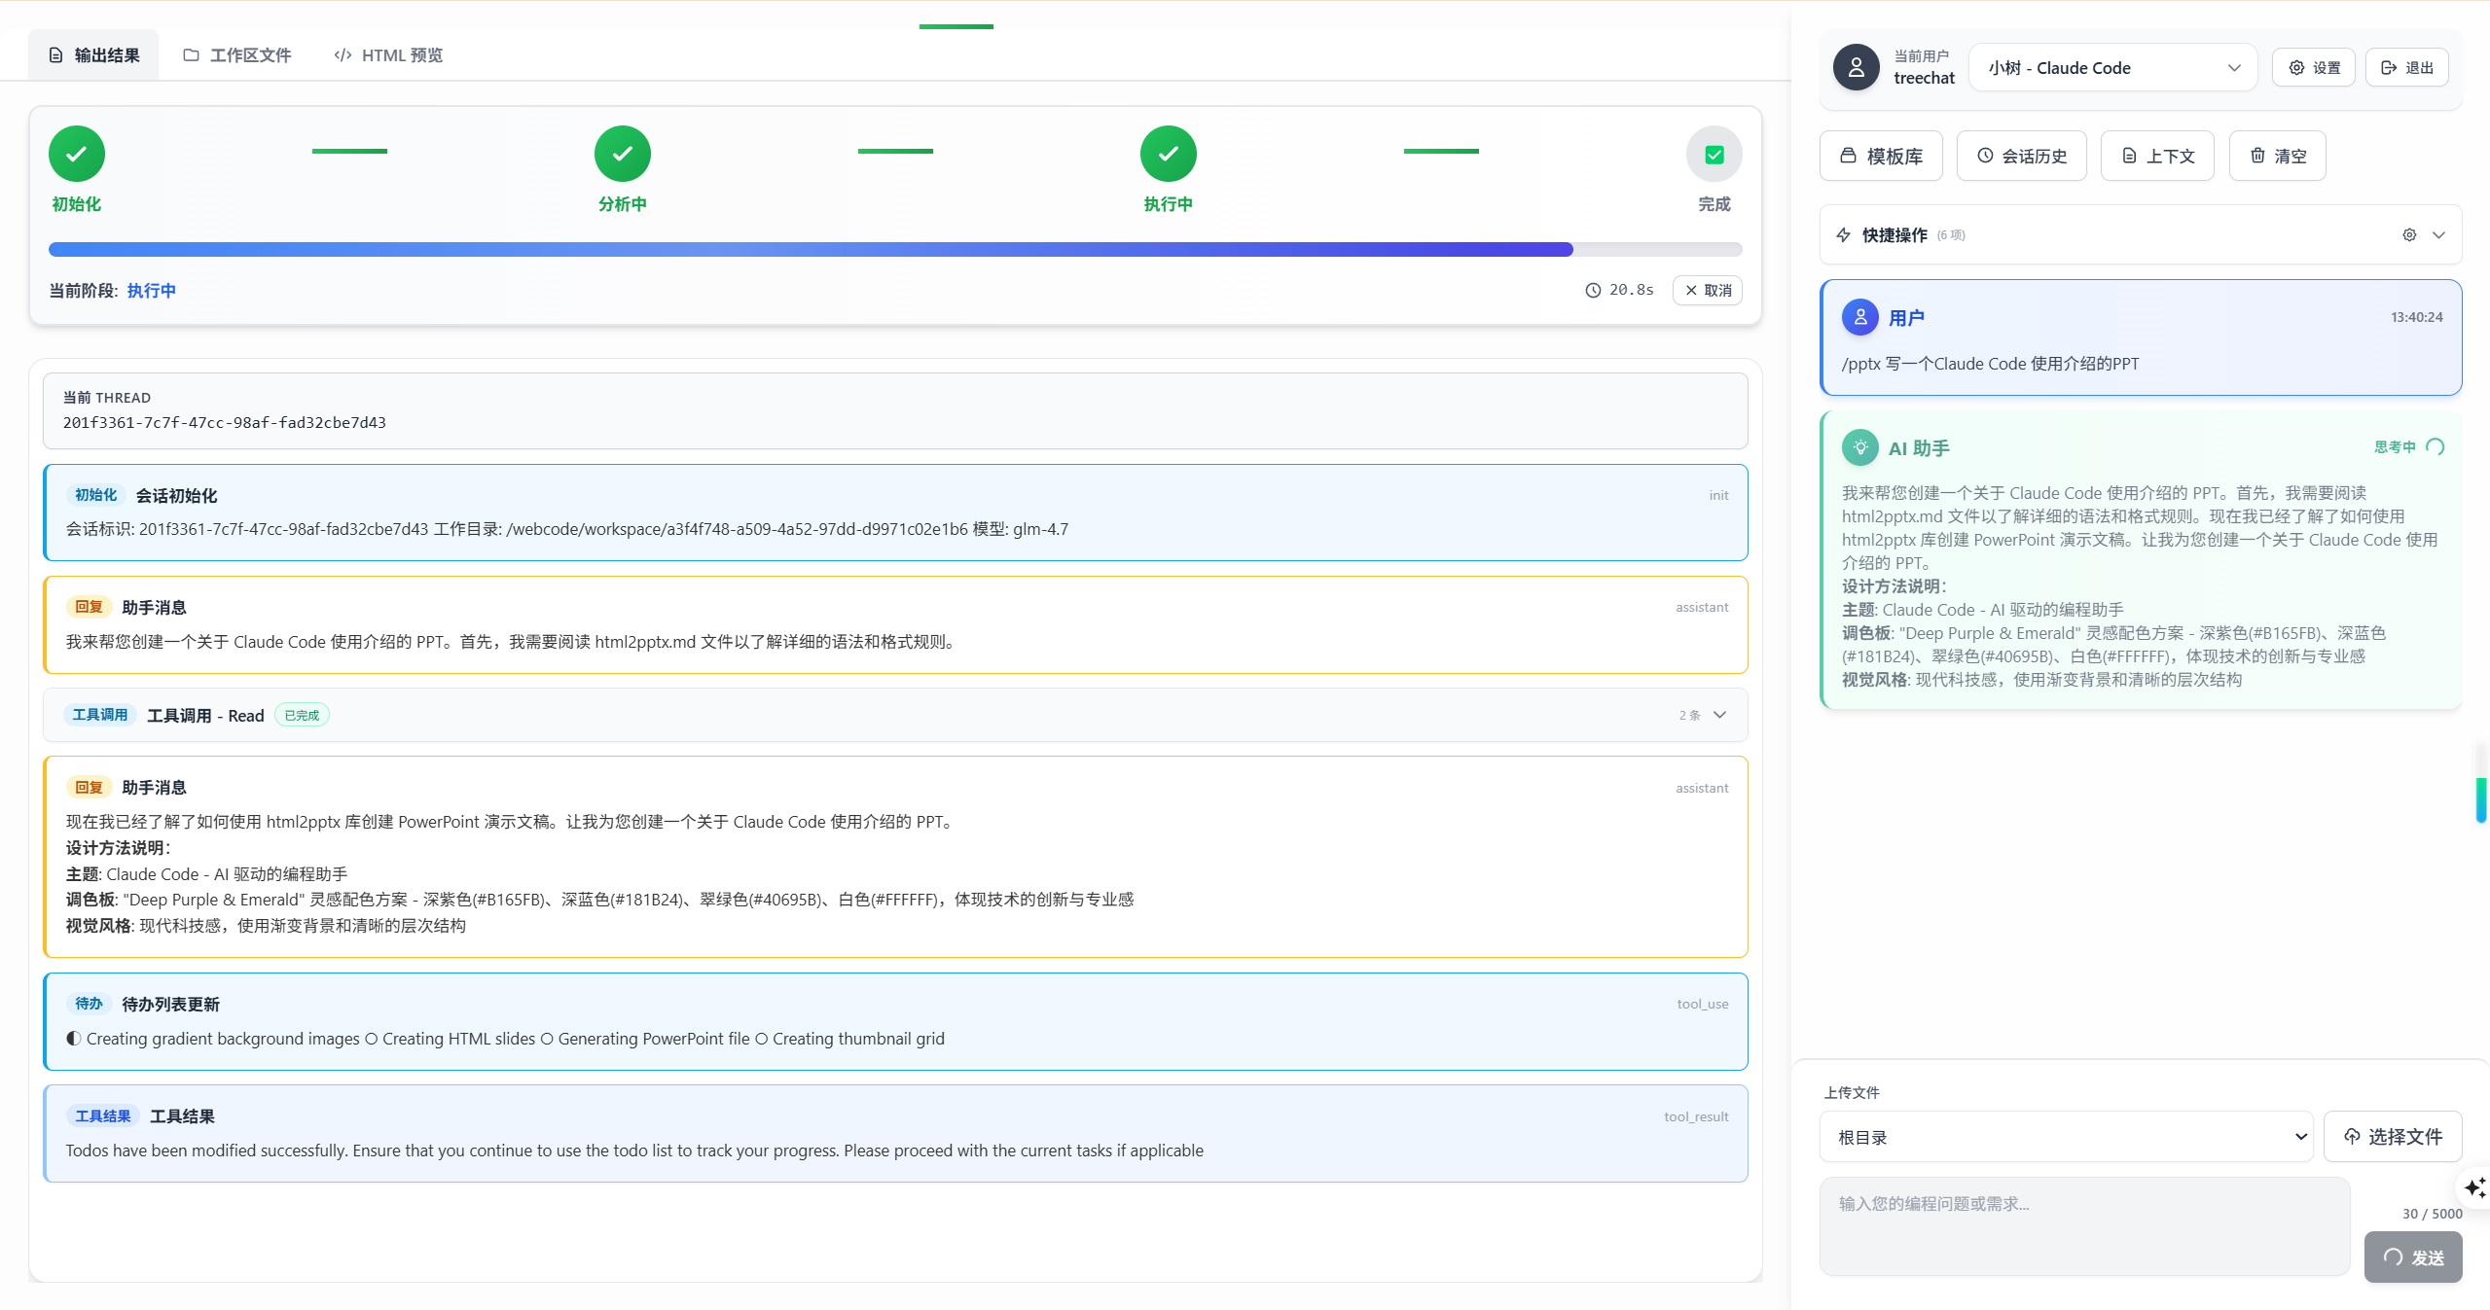The height and width of the screenshot is (1310, 2490).
Task: Open 设置 settings at top right
Action: click(2313, 67)
